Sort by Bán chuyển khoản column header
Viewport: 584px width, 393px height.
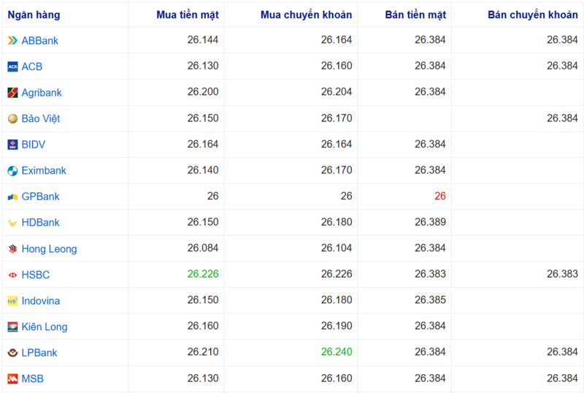click(532, 15)
